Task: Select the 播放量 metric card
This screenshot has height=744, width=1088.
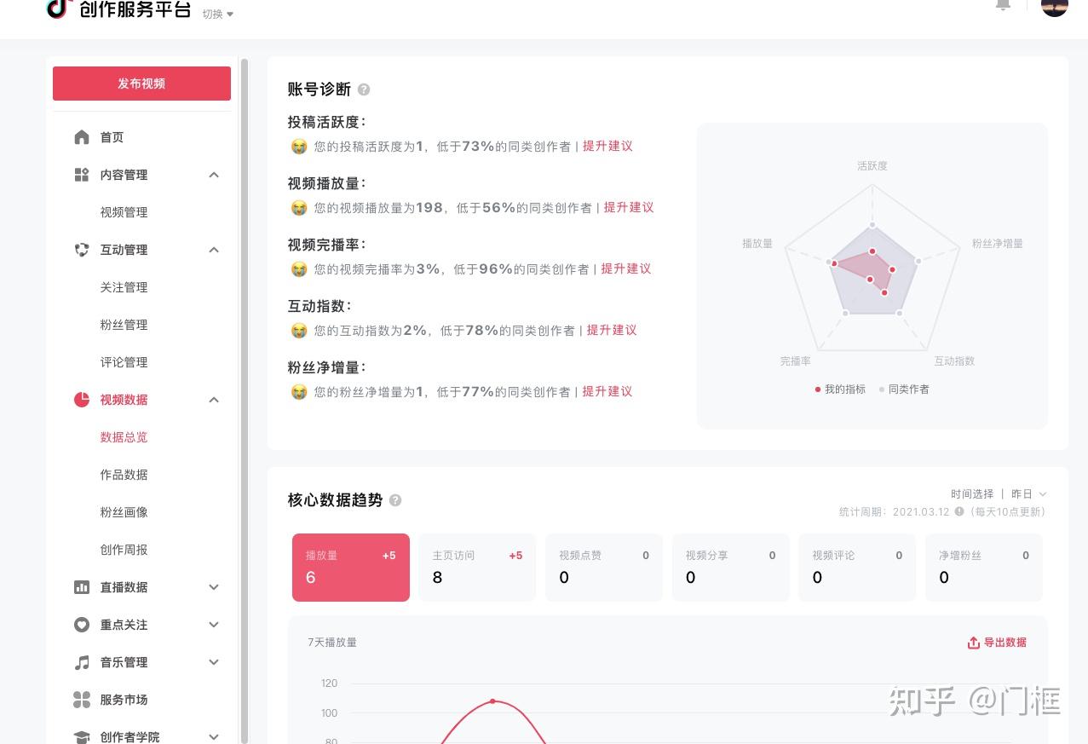Action: point(351,568)
